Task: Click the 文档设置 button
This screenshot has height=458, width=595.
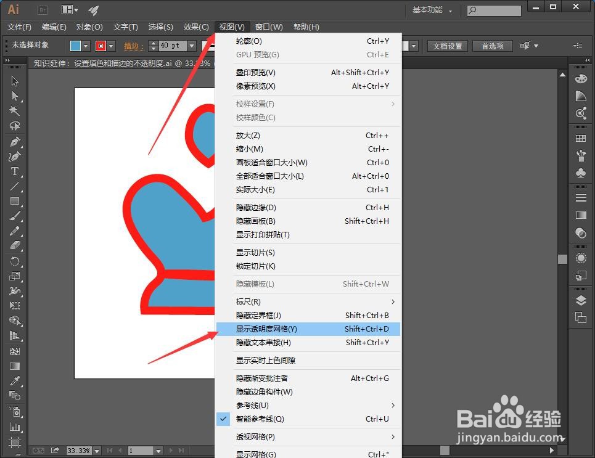Action: coord(446,46)
